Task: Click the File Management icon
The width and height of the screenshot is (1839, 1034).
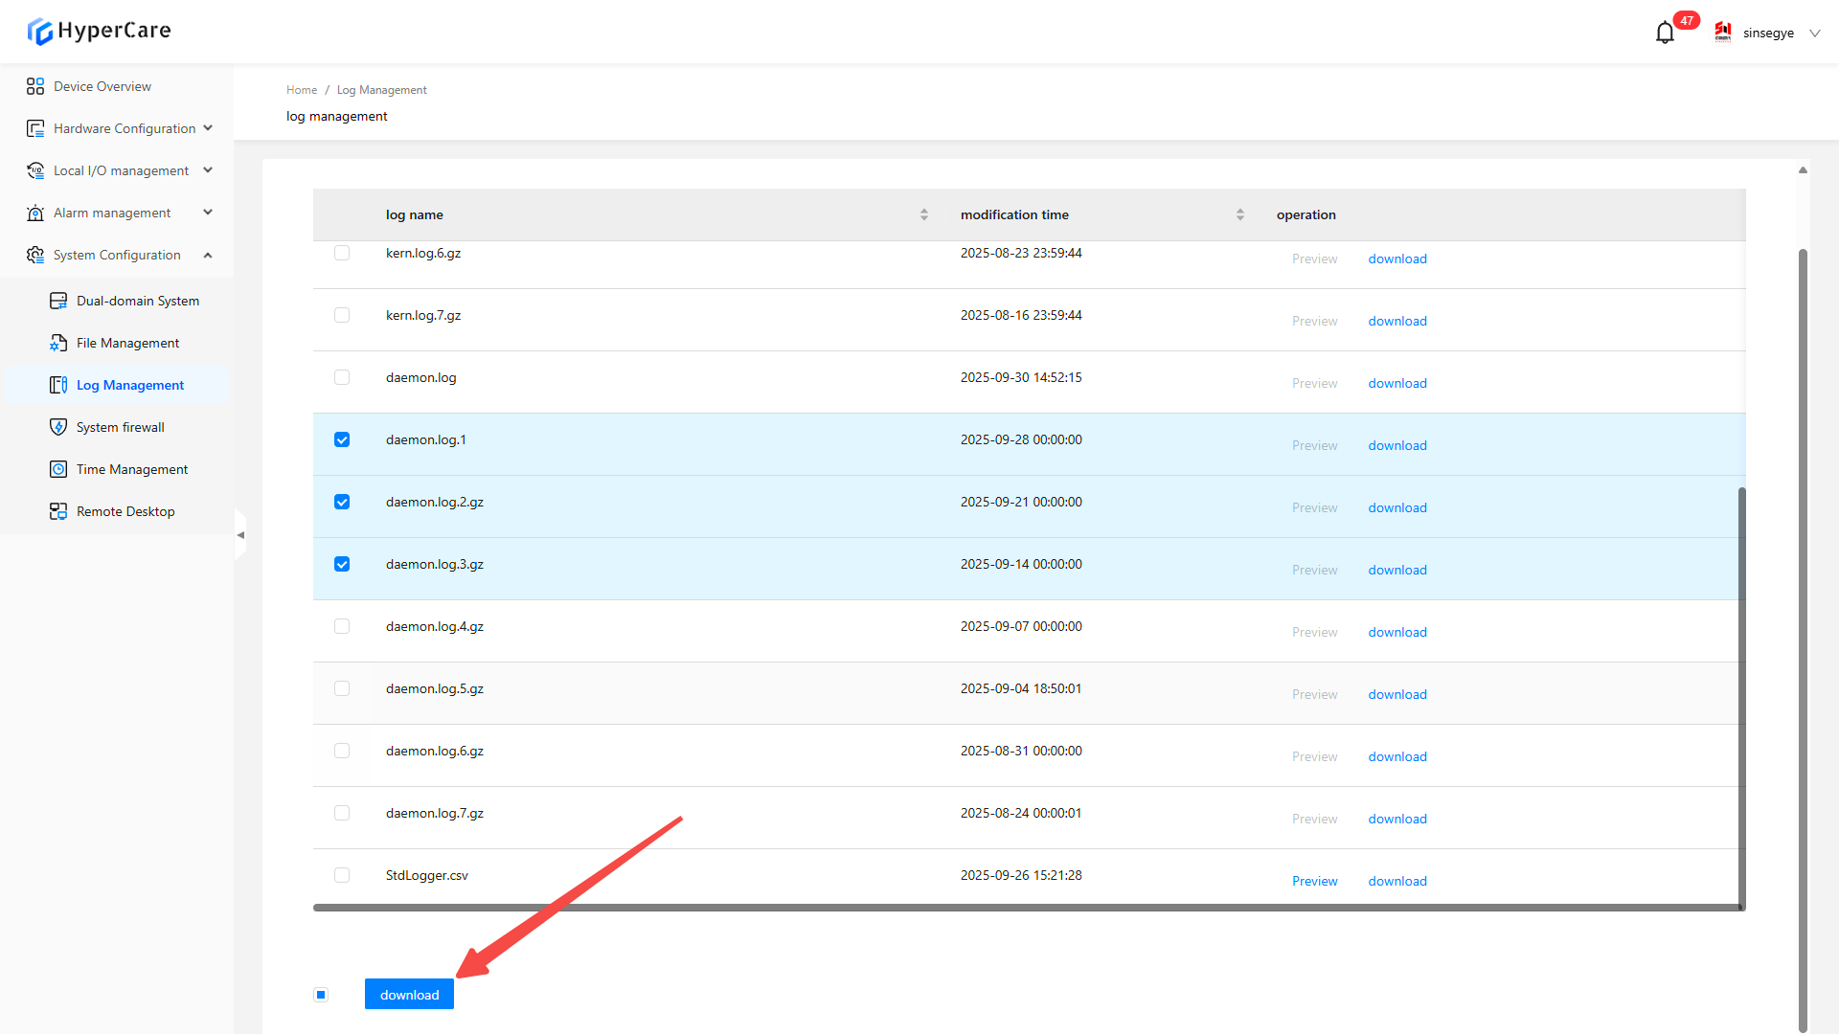Action: pyautogui.click(x=58, y=343)
